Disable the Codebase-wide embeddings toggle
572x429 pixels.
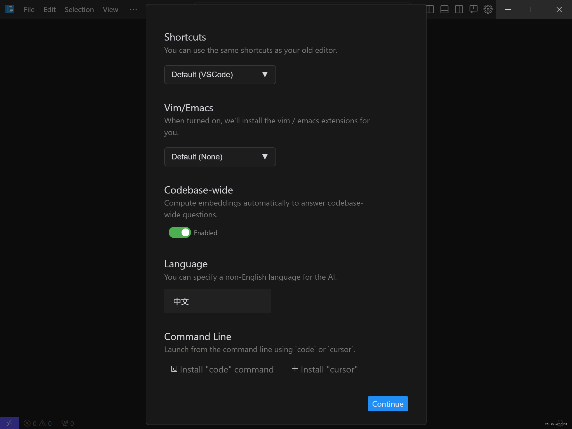tap(180, 232)
